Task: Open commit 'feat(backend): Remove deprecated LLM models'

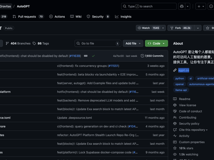Action: click(97, 100)
